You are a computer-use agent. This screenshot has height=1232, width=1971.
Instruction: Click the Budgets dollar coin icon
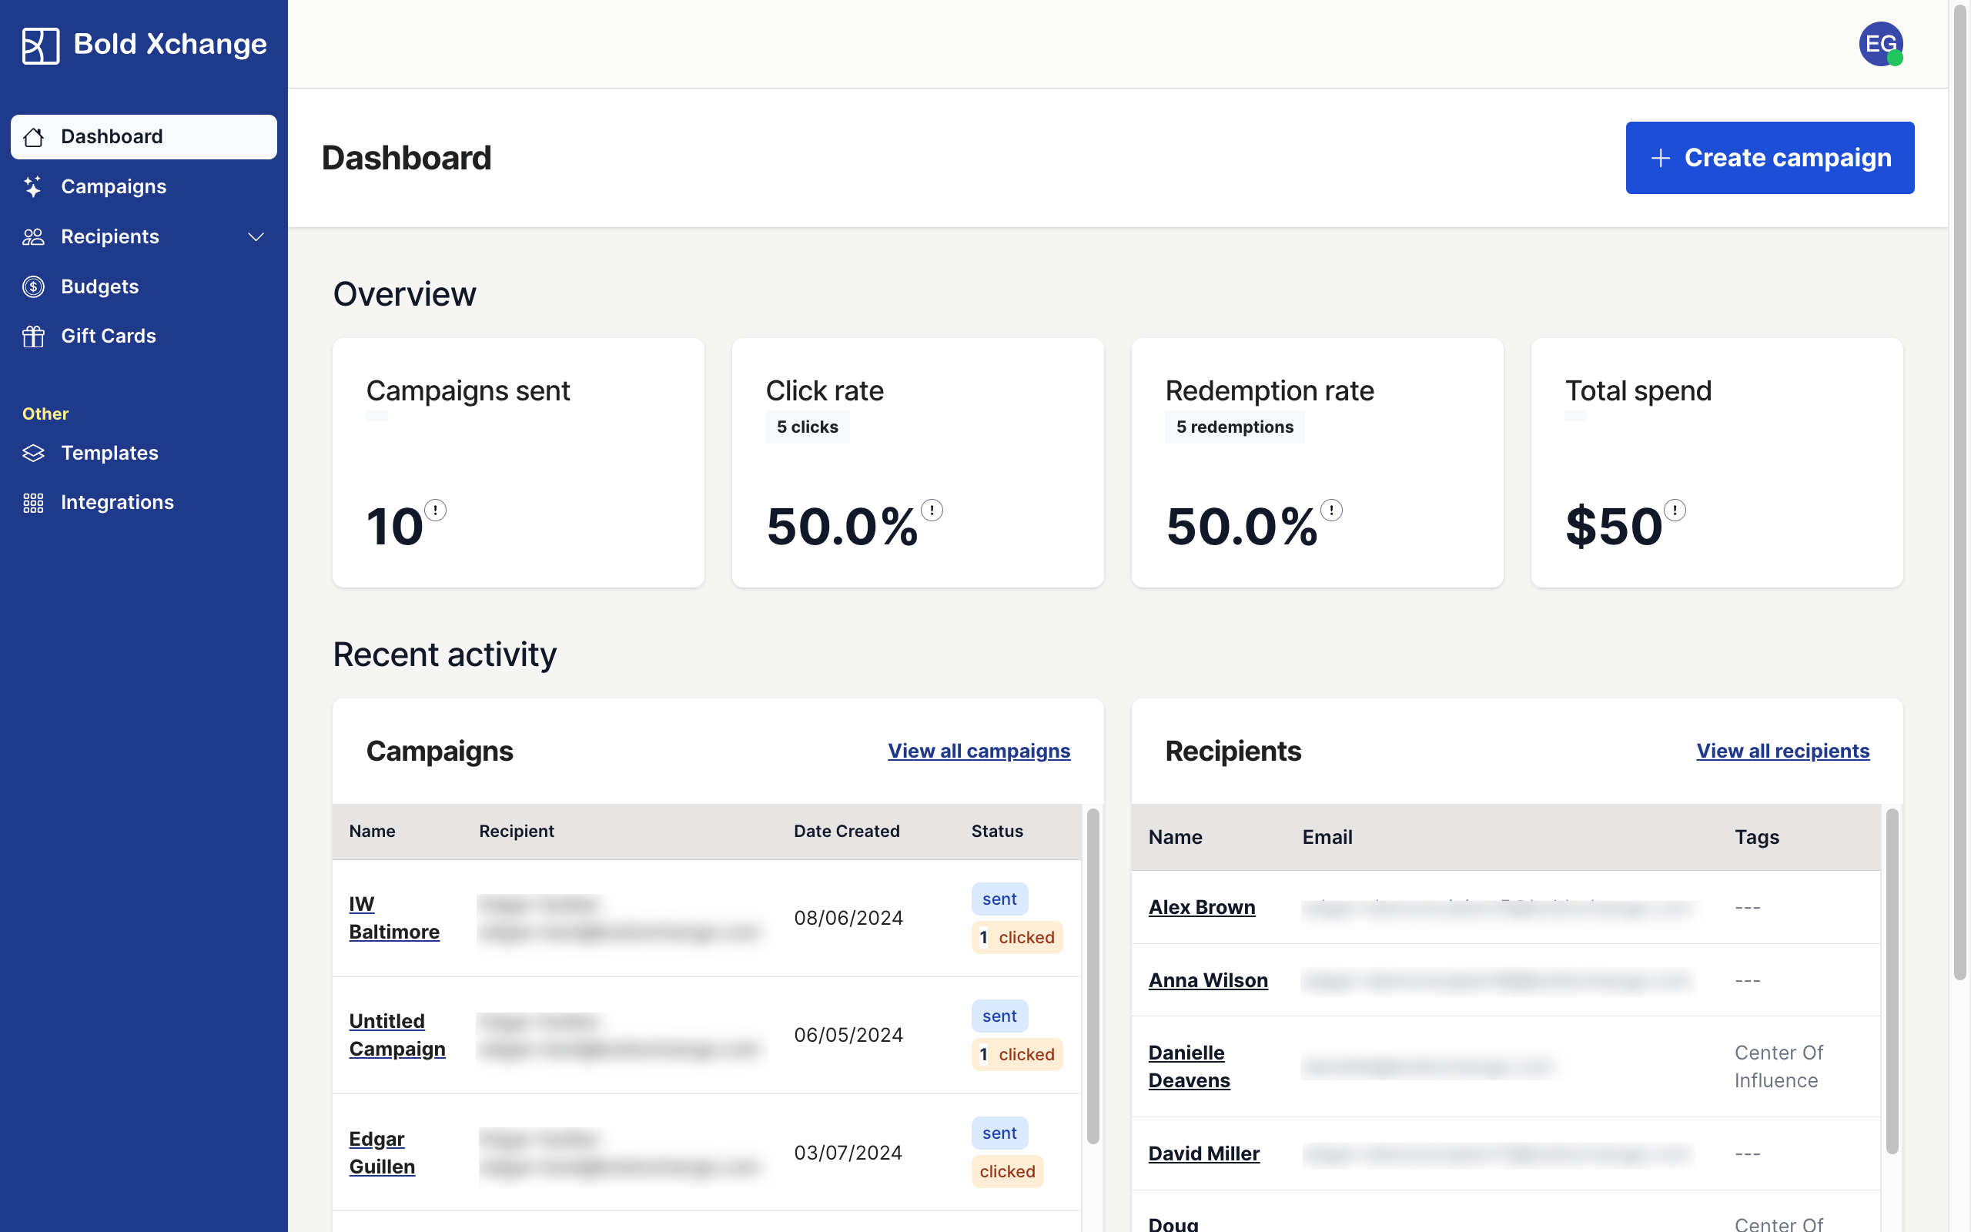coord(33,286)
